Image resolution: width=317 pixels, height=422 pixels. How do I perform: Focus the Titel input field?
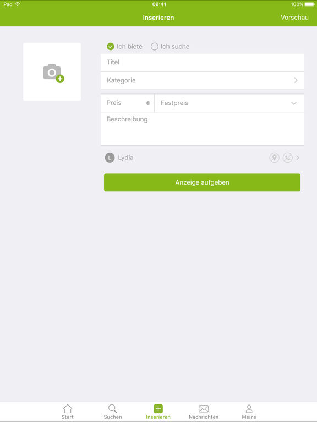(x=202, y=63)
